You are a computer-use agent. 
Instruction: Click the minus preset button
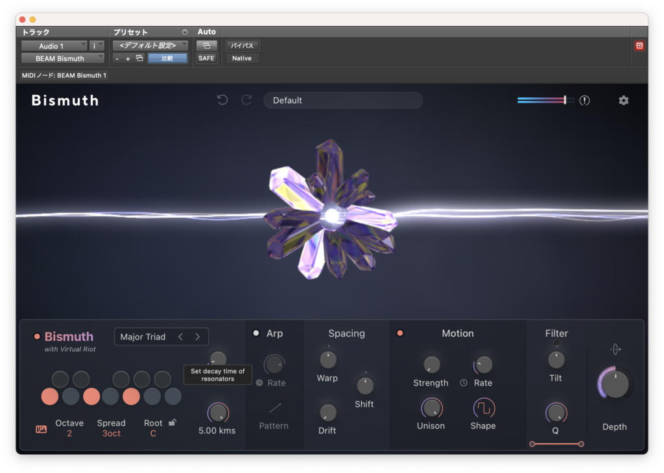click(x=117, y=59)
